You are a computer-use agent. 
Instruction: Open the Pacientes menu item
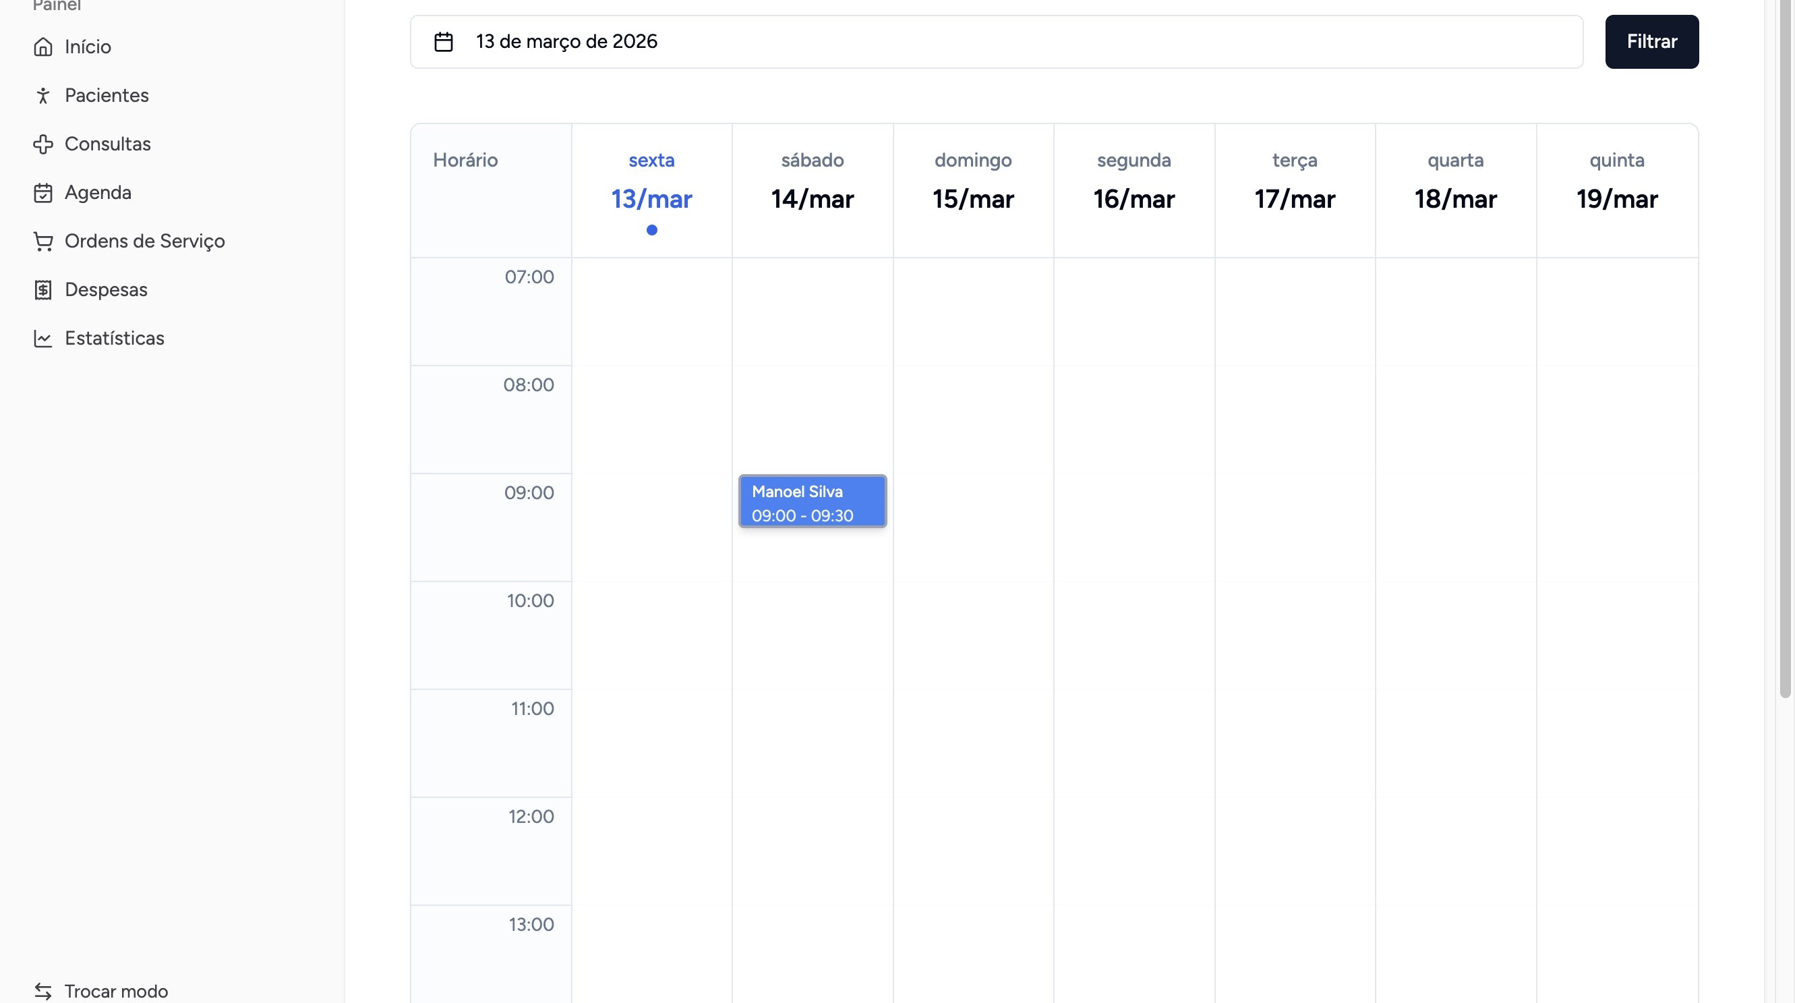[x=107, y=96]
